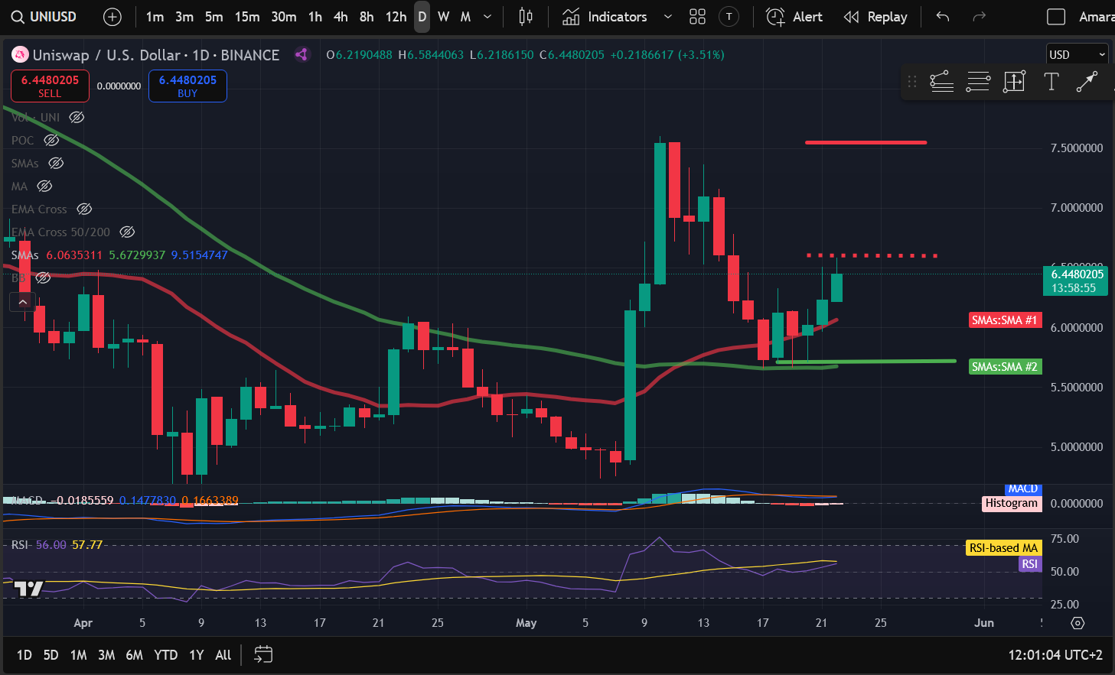The image size is (1115, 675).
Task: Open the USD currency dropdown
Action: pyautogui.click(x=1077, y=54)
